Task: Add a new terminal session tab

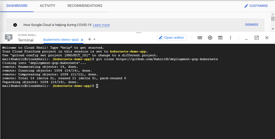Action: 90,39
